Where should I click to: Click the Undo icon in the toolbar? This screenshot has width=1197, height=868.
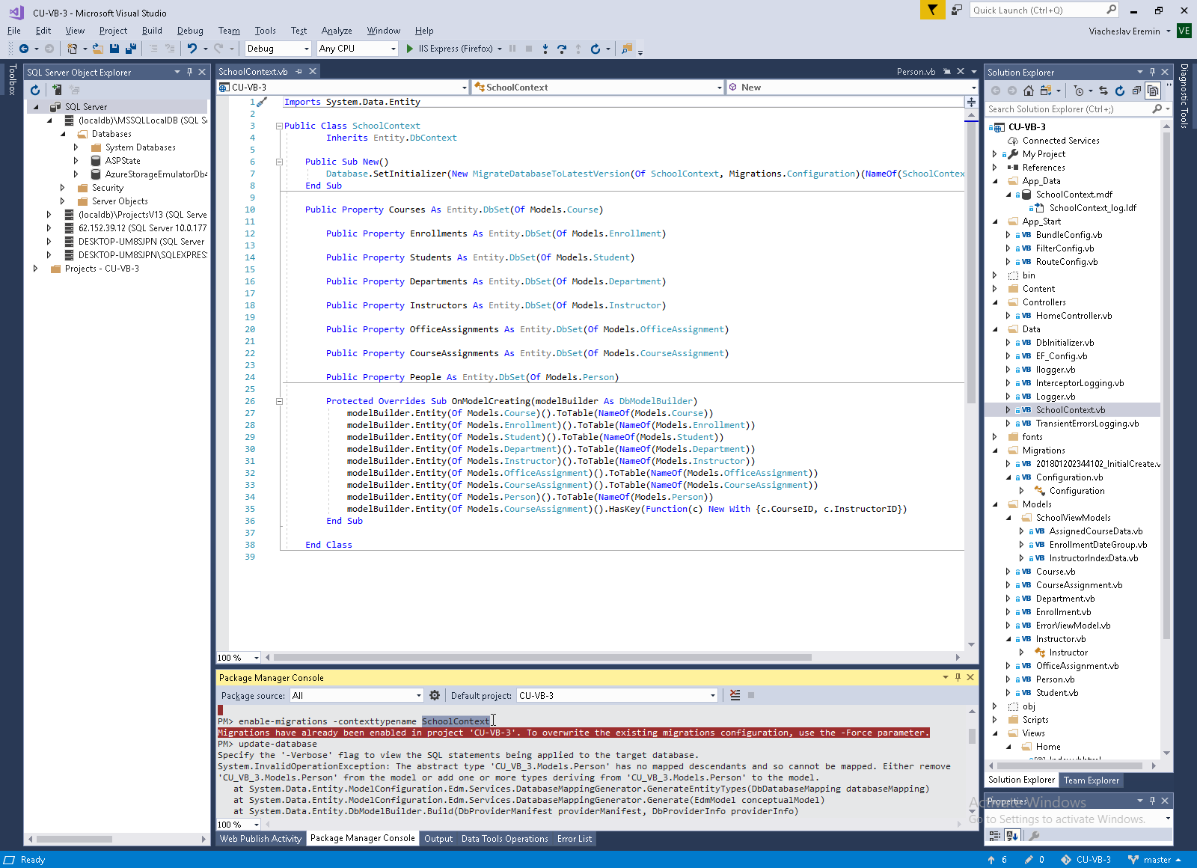(x=192, y=49)
